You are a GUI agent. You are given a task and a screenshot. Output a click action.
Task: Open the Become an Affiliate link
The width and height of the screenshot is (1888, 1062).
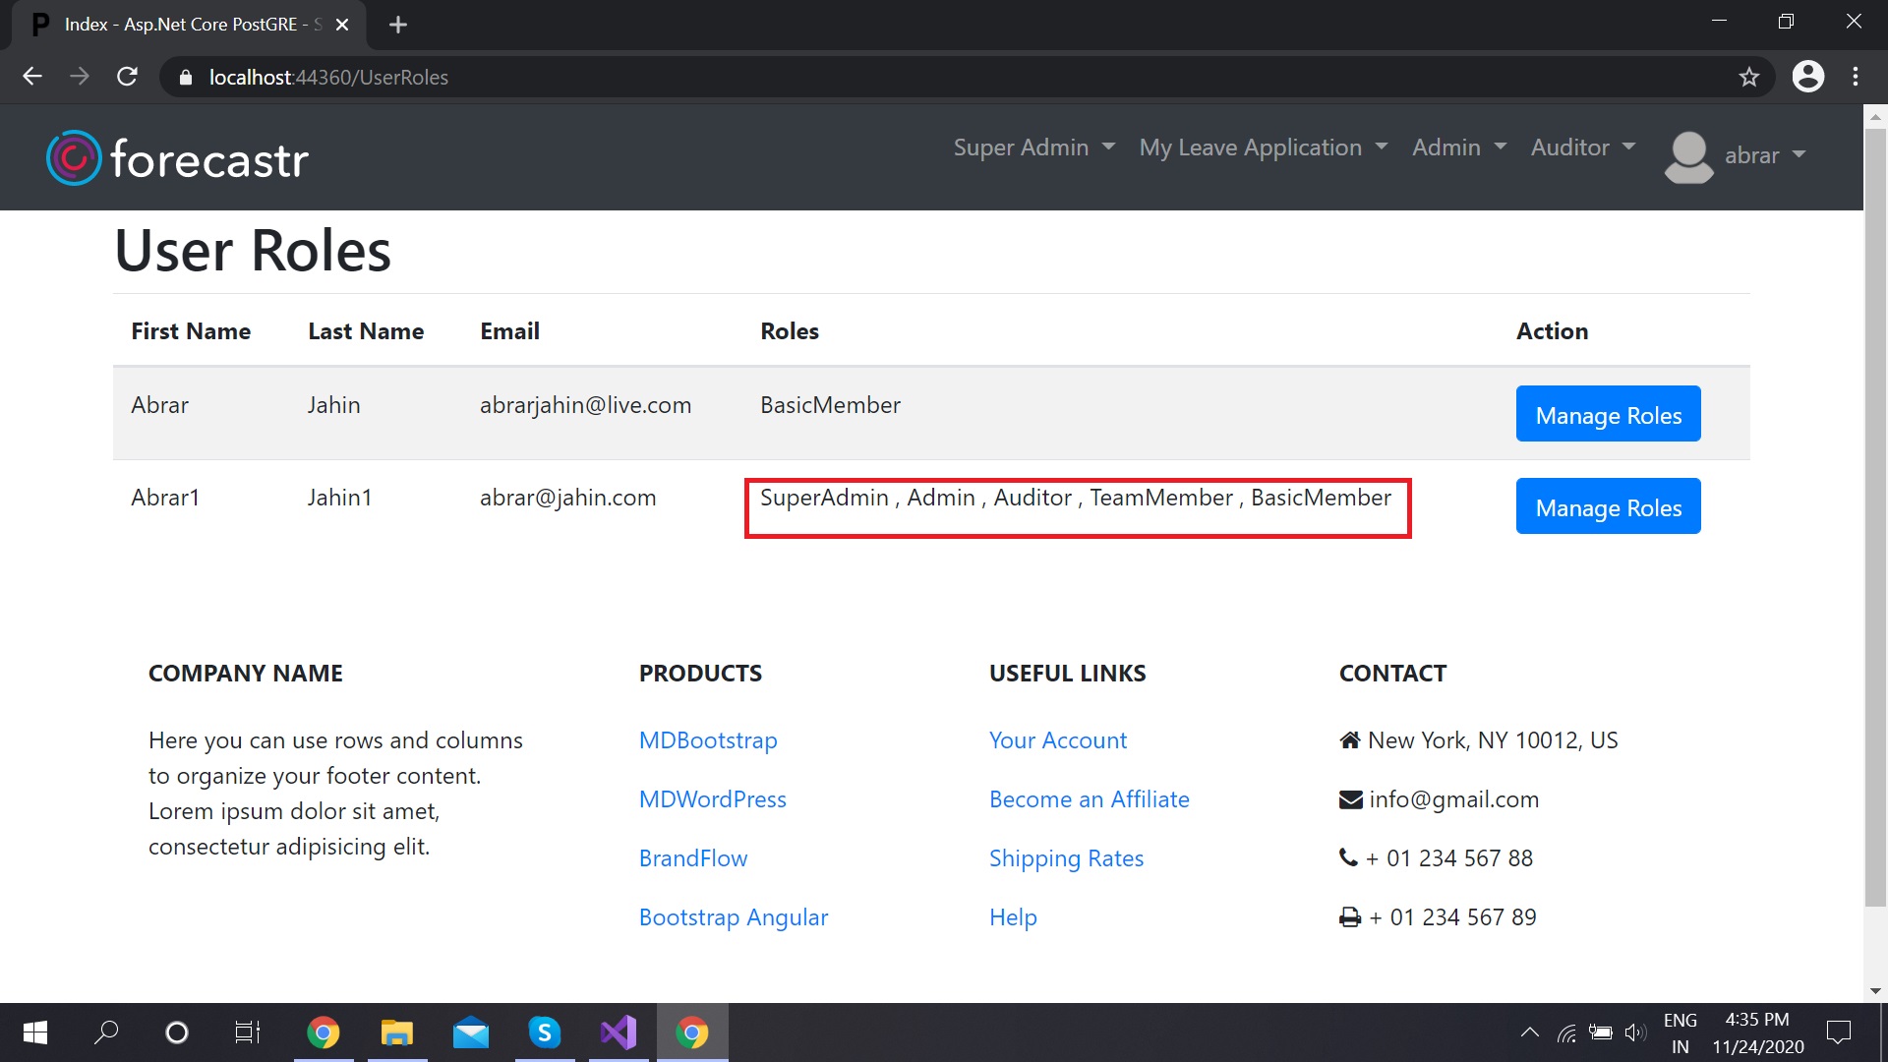pyautogui.click(x=1090, y=799)
